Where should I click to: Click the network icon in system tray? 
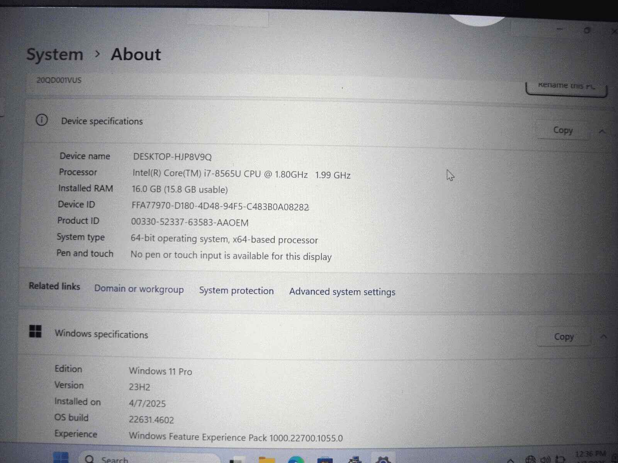(x=531, y=459)
